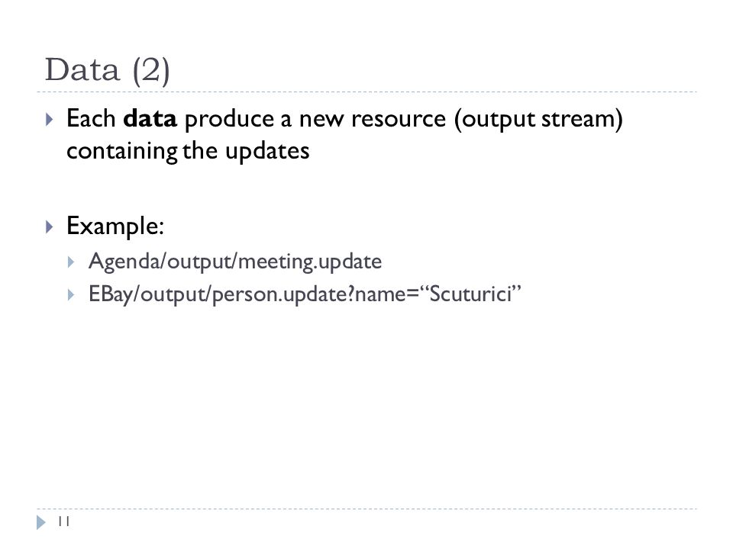
Task: Click the "(2)" part of the title
Action: tap(151, 71)
